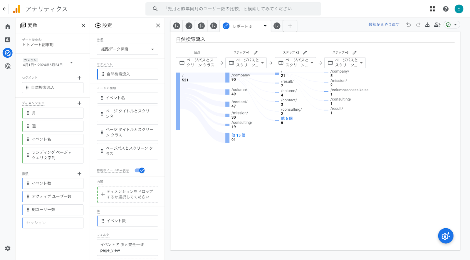Redo the last change

tap(418, 25)
